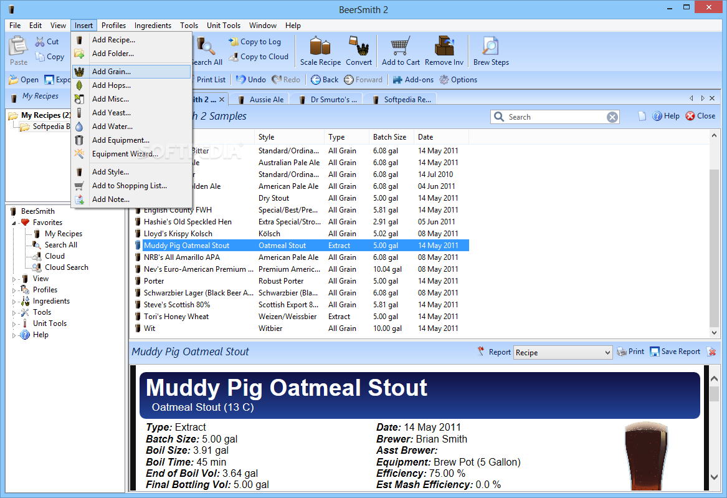The height and width of the screenshot is (498, 727).
Task: Select Add Grain in the Insert menu
Action: tap(131, 72)
